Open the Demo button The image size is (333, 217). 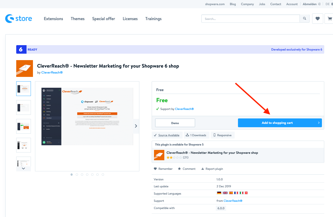tap(175, 123)
